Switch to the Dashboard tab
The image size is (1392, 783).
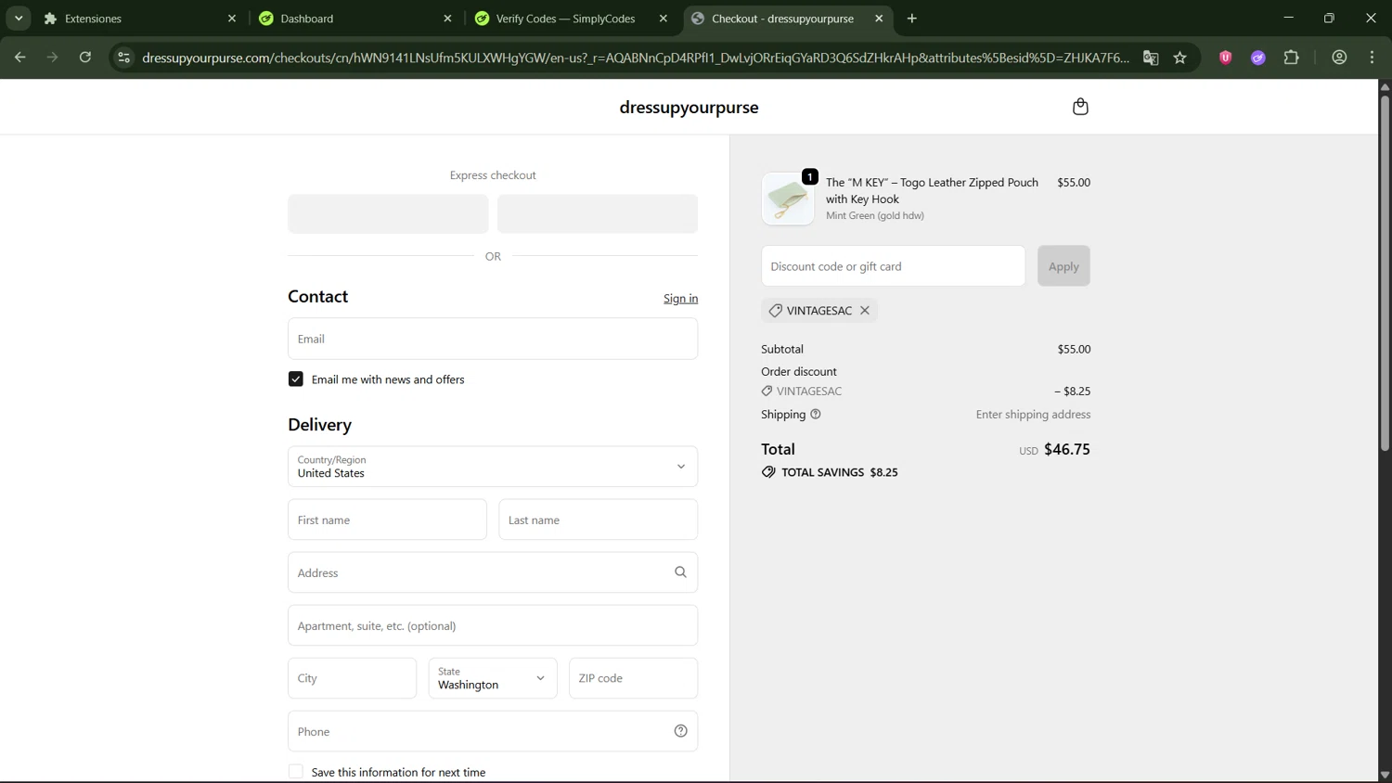[x=356, y=19]
